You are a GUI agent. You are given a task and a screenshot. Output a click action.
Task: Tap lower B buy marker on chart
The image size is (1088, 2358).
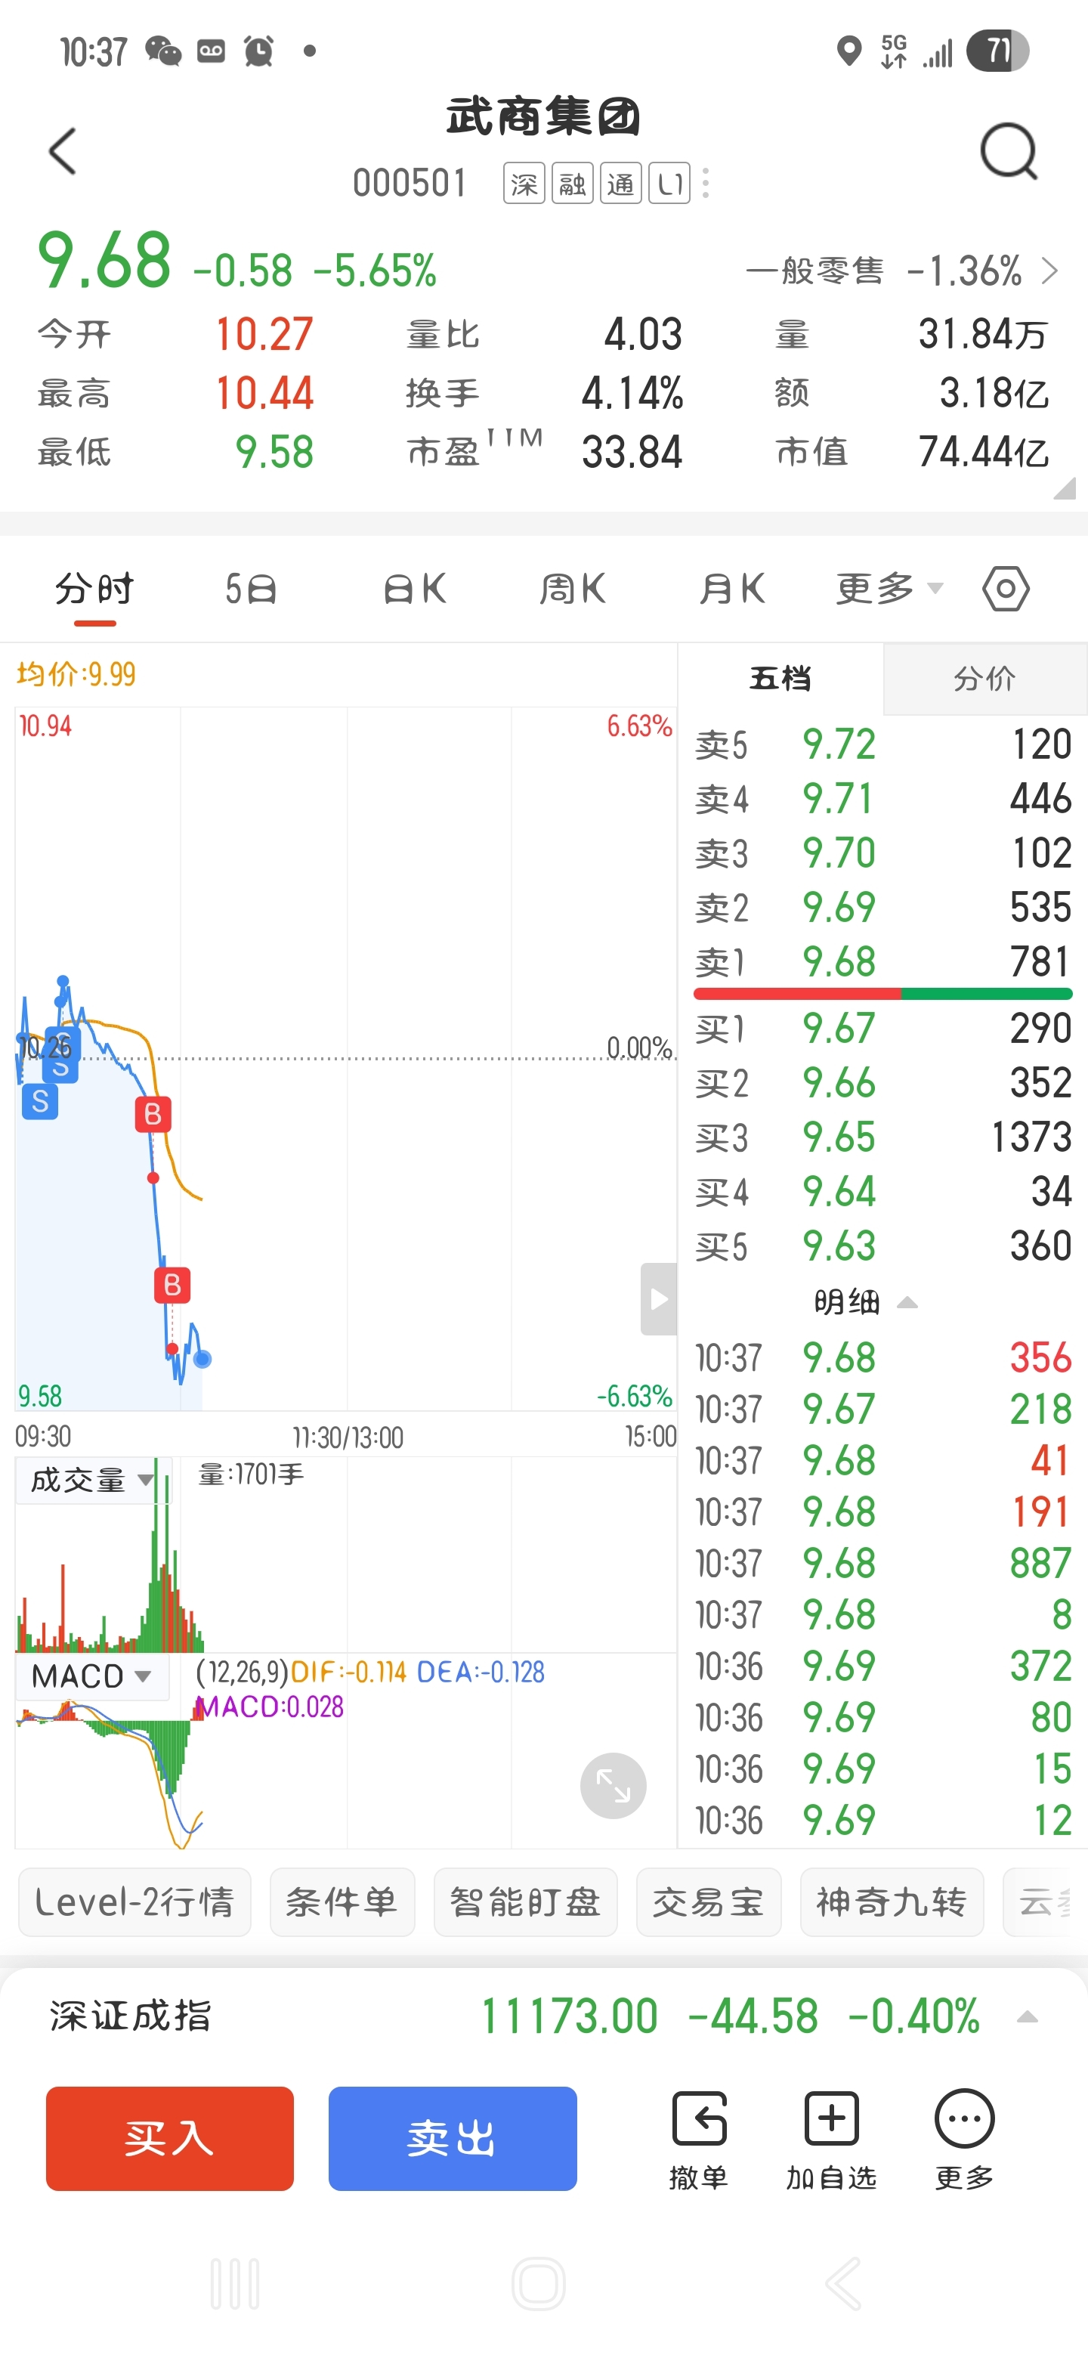pos(172,1285)
